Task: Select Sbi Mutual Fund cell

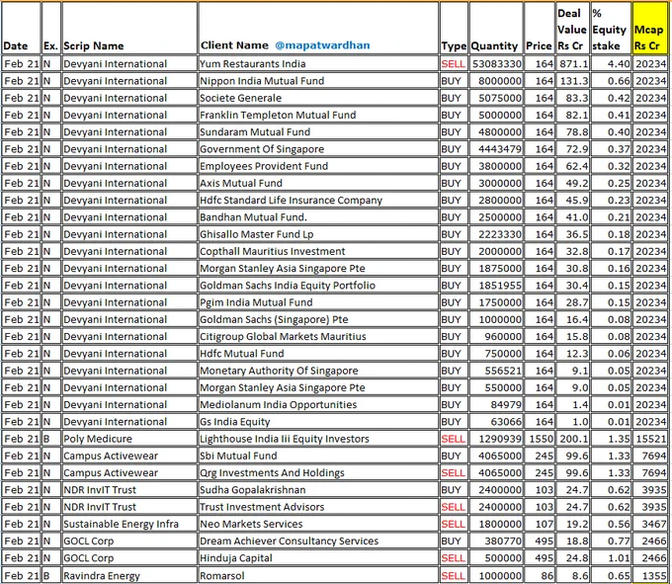Action: pos(318,456)
